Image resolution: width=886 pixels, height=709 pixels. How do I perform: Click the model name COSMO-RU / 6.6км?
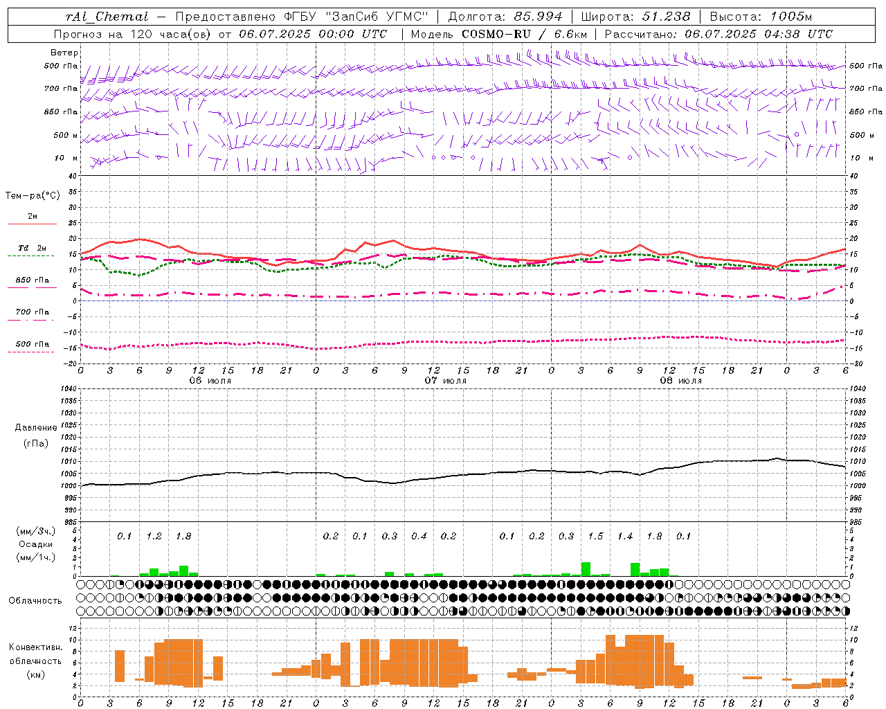pos(525,34)
